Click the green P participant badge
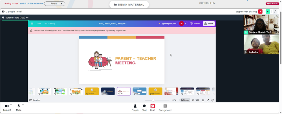The height and width of the screenshot is (114, 282). pos(268,12)
